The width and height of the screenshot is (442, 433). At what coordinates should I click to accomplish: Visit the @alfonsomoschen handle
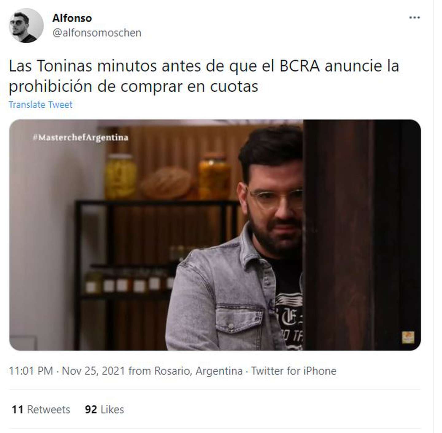click(97, 33)
